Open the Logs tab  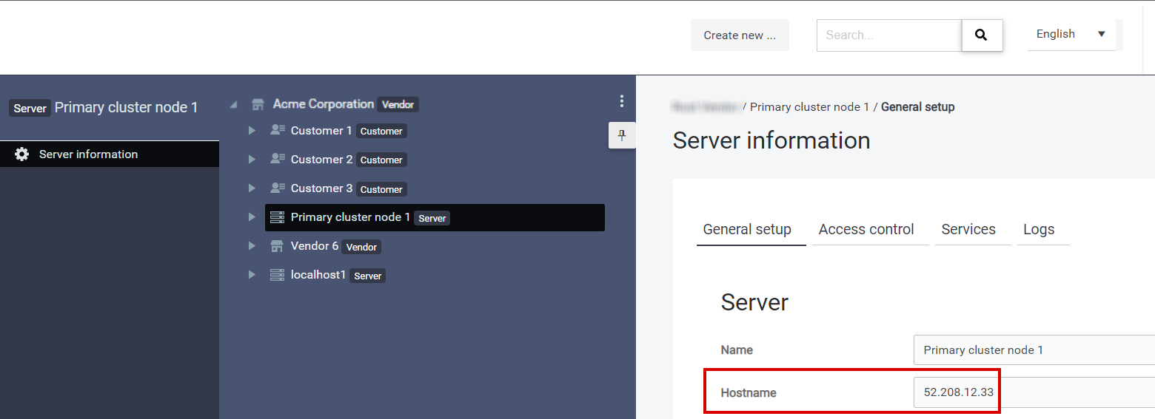[x=1039, y=230]
